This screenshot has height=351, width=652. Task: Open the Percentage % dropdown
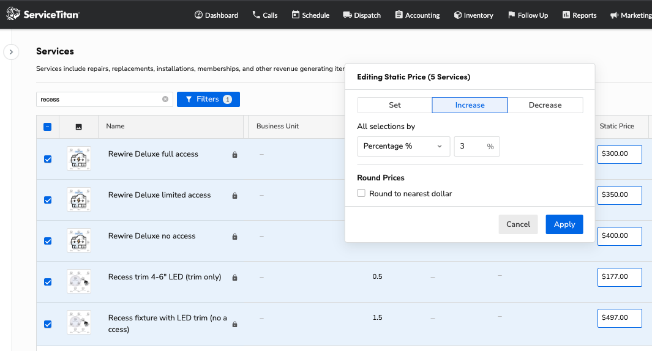(403, 146)
